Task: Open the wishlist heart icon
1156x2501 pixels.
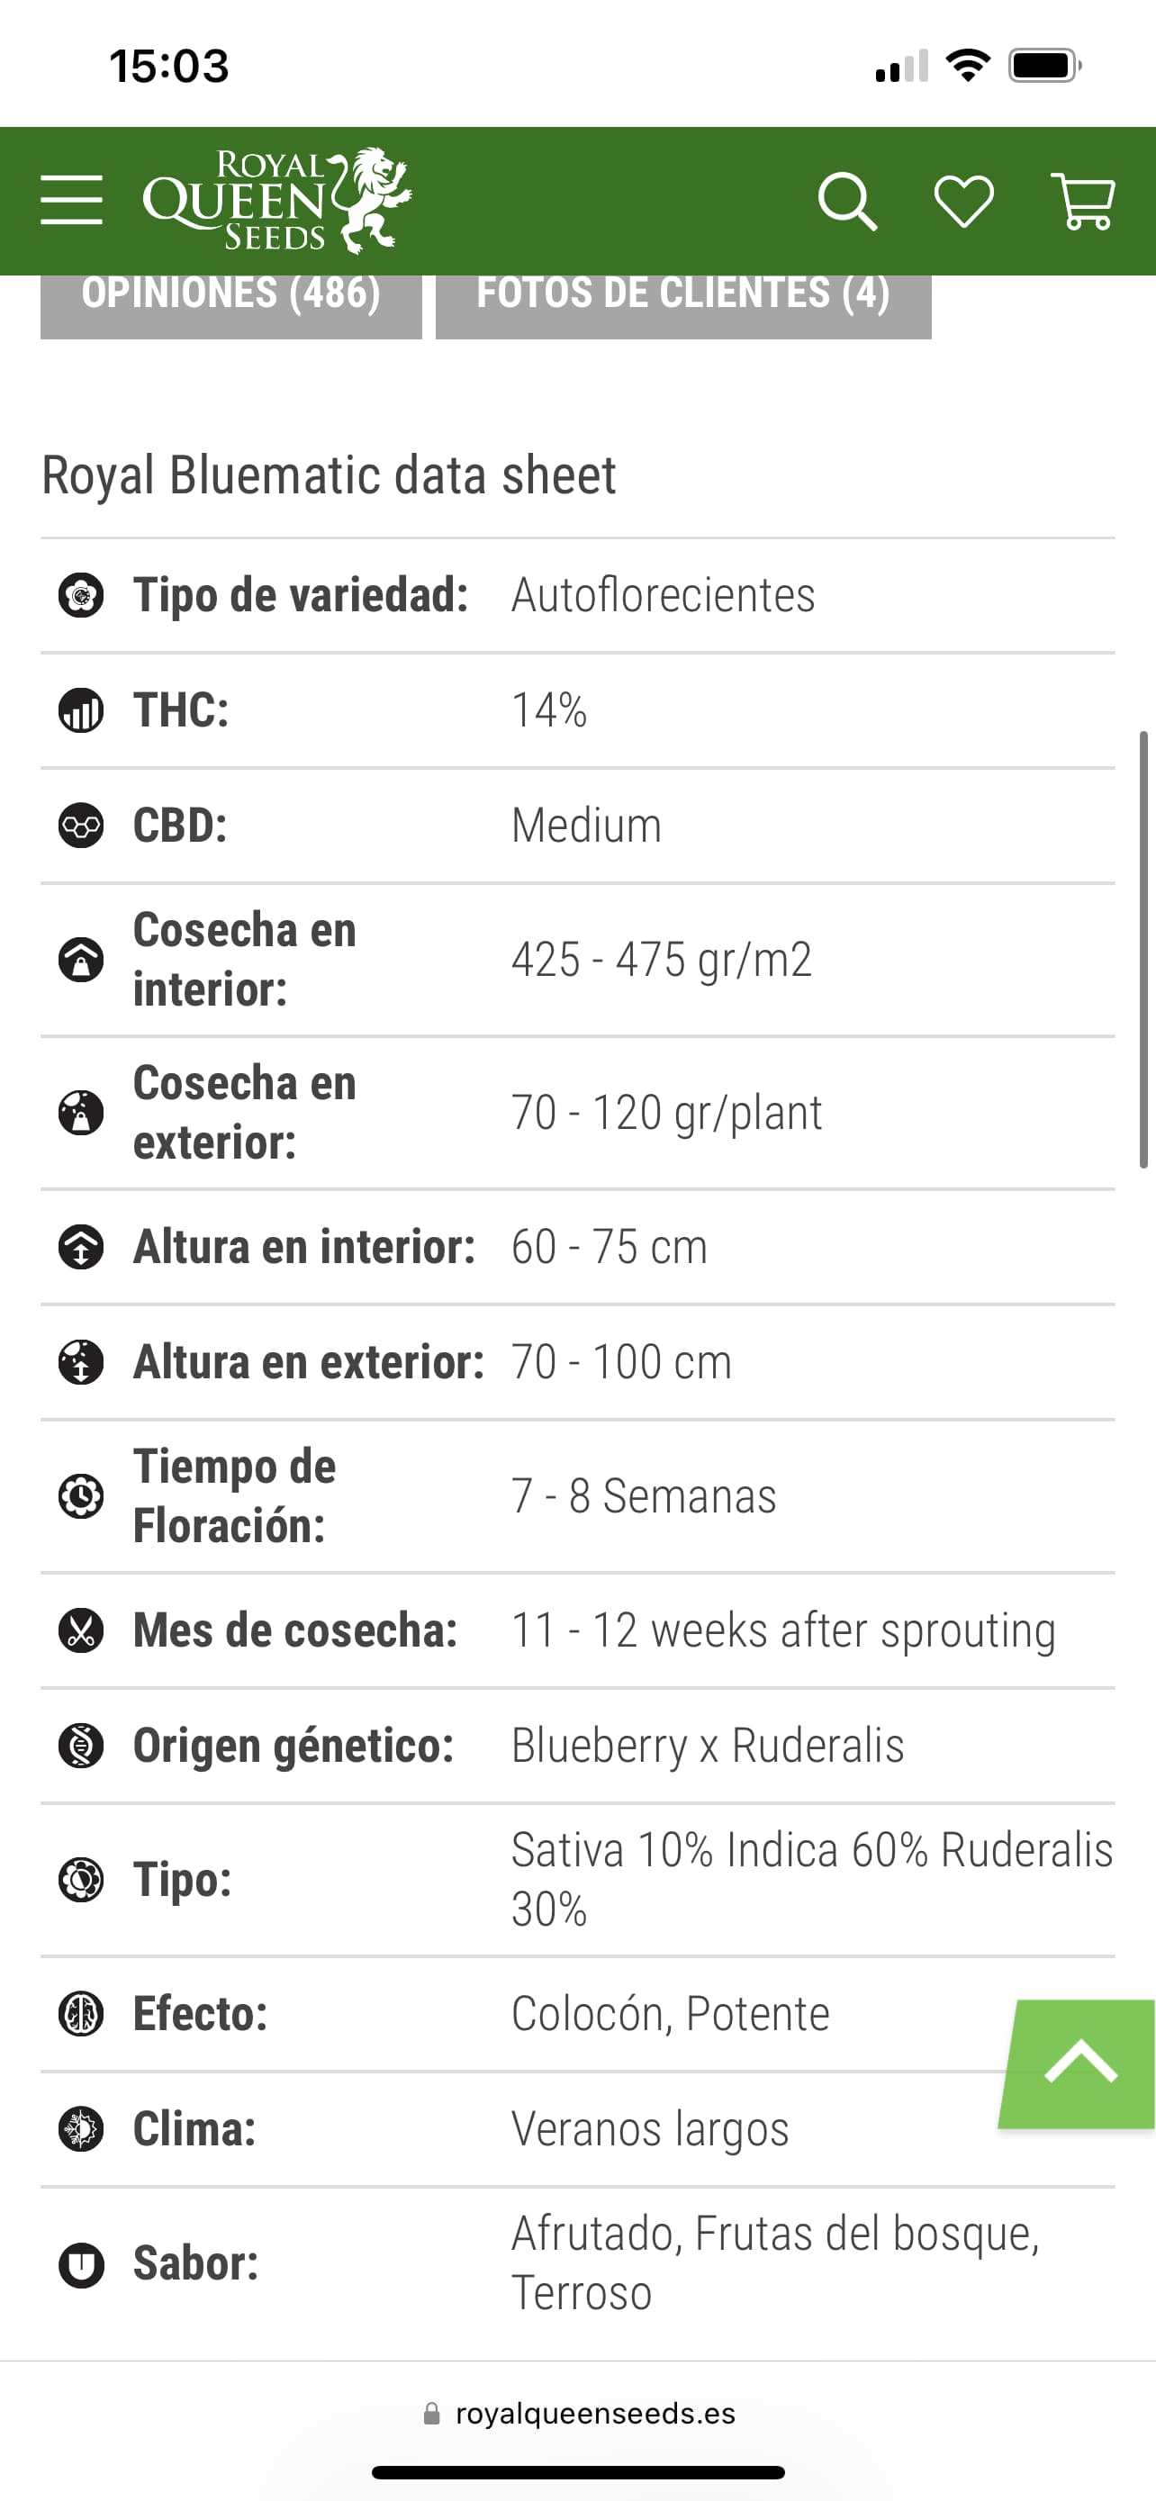Action: pyautogui.click(x=962, y=201)
